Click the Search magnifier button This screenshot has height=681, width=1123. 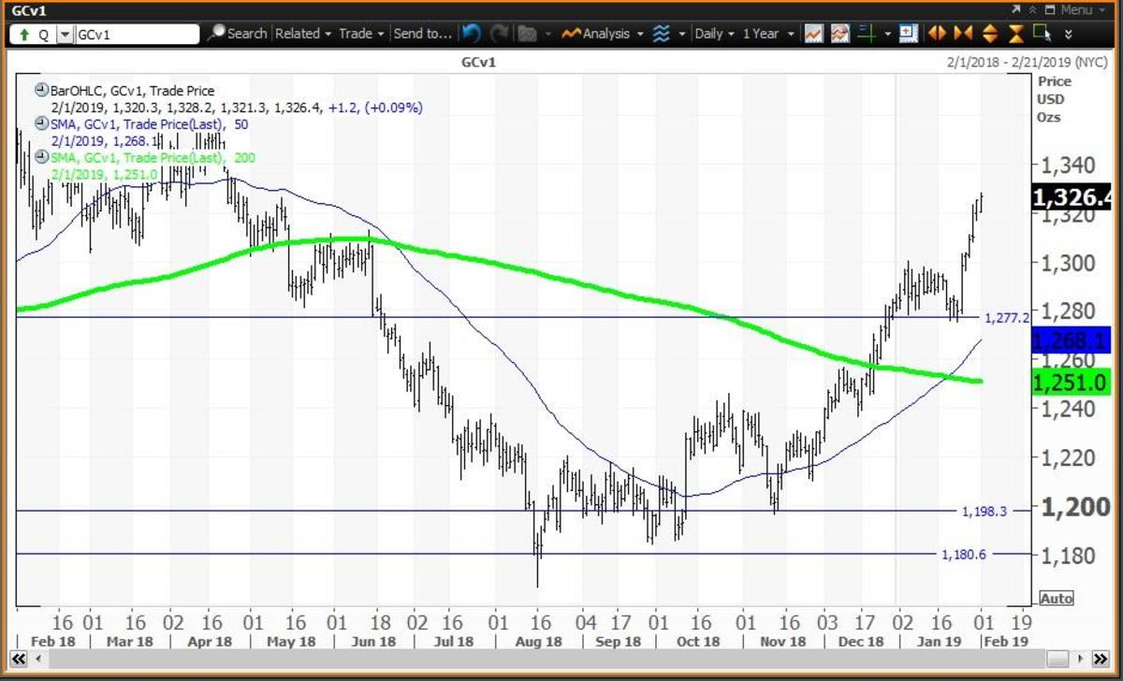[x=237, y=34]
